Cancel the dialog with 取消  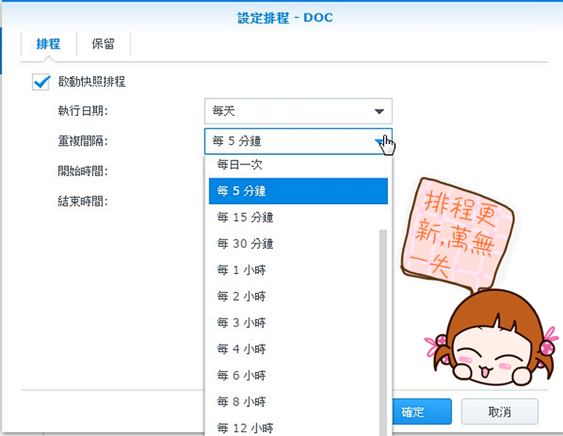pos(500,412)
